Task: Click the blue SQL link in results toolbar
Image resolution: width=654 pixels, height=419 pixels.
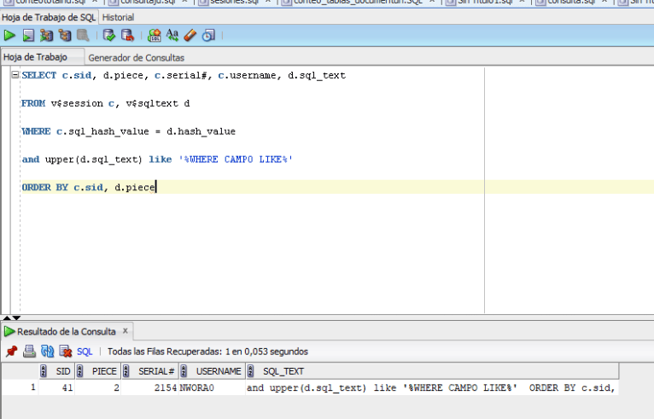Action: [x=85, y=352]
